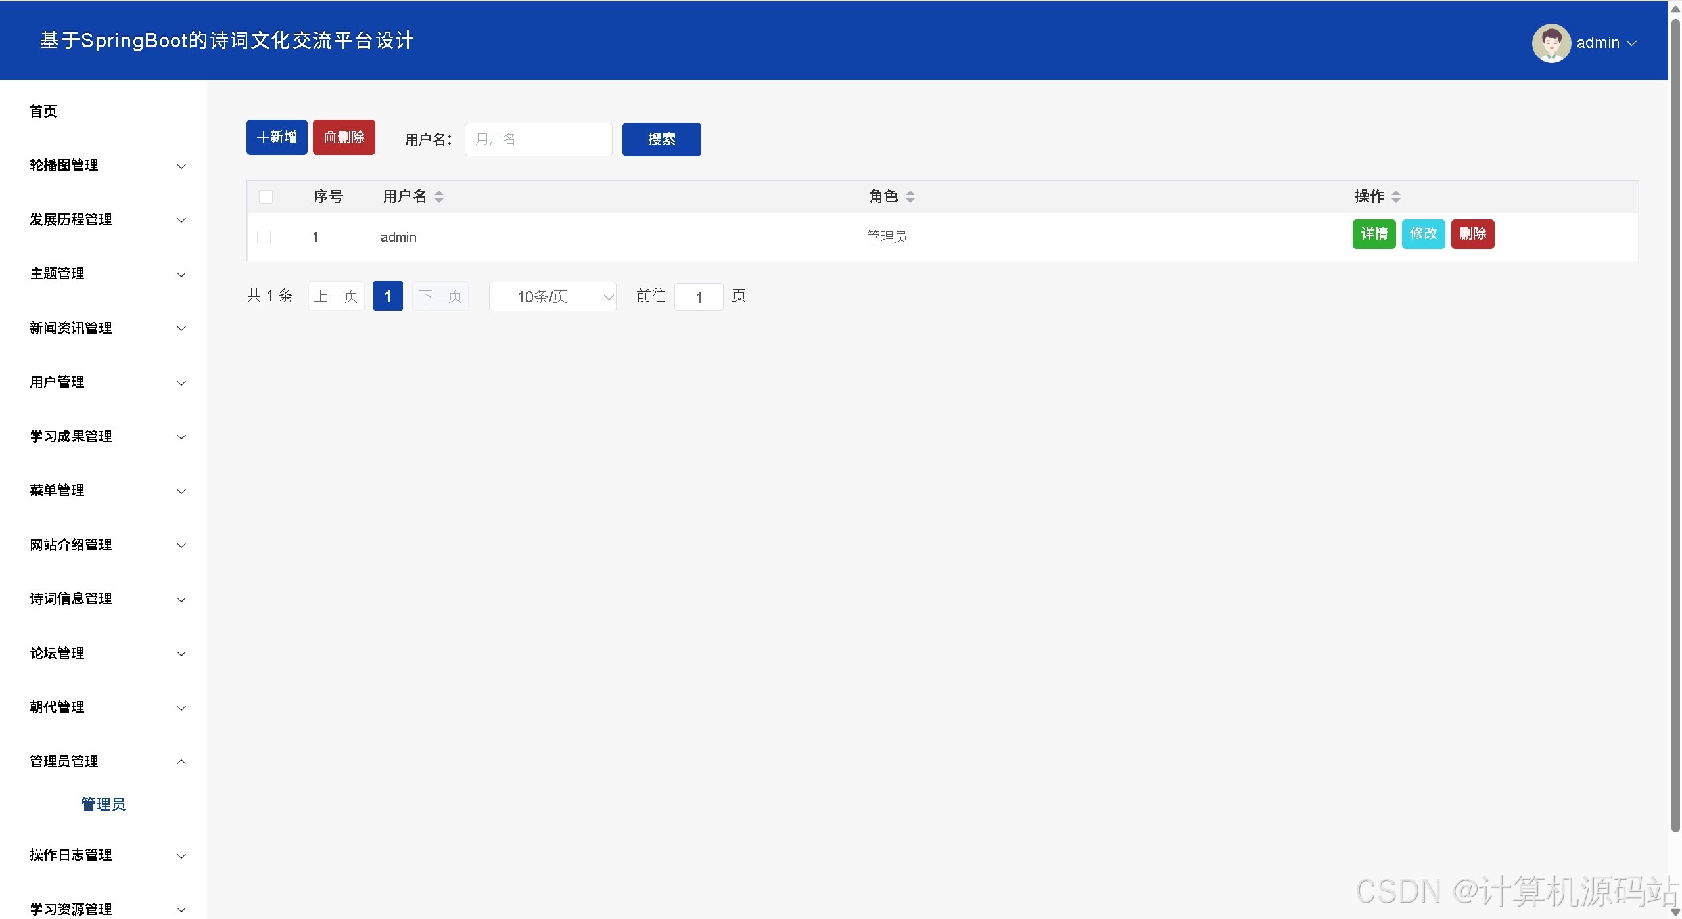Expand 用户管理 sidebar menu
1682x919 pixels.
point(103,382)
